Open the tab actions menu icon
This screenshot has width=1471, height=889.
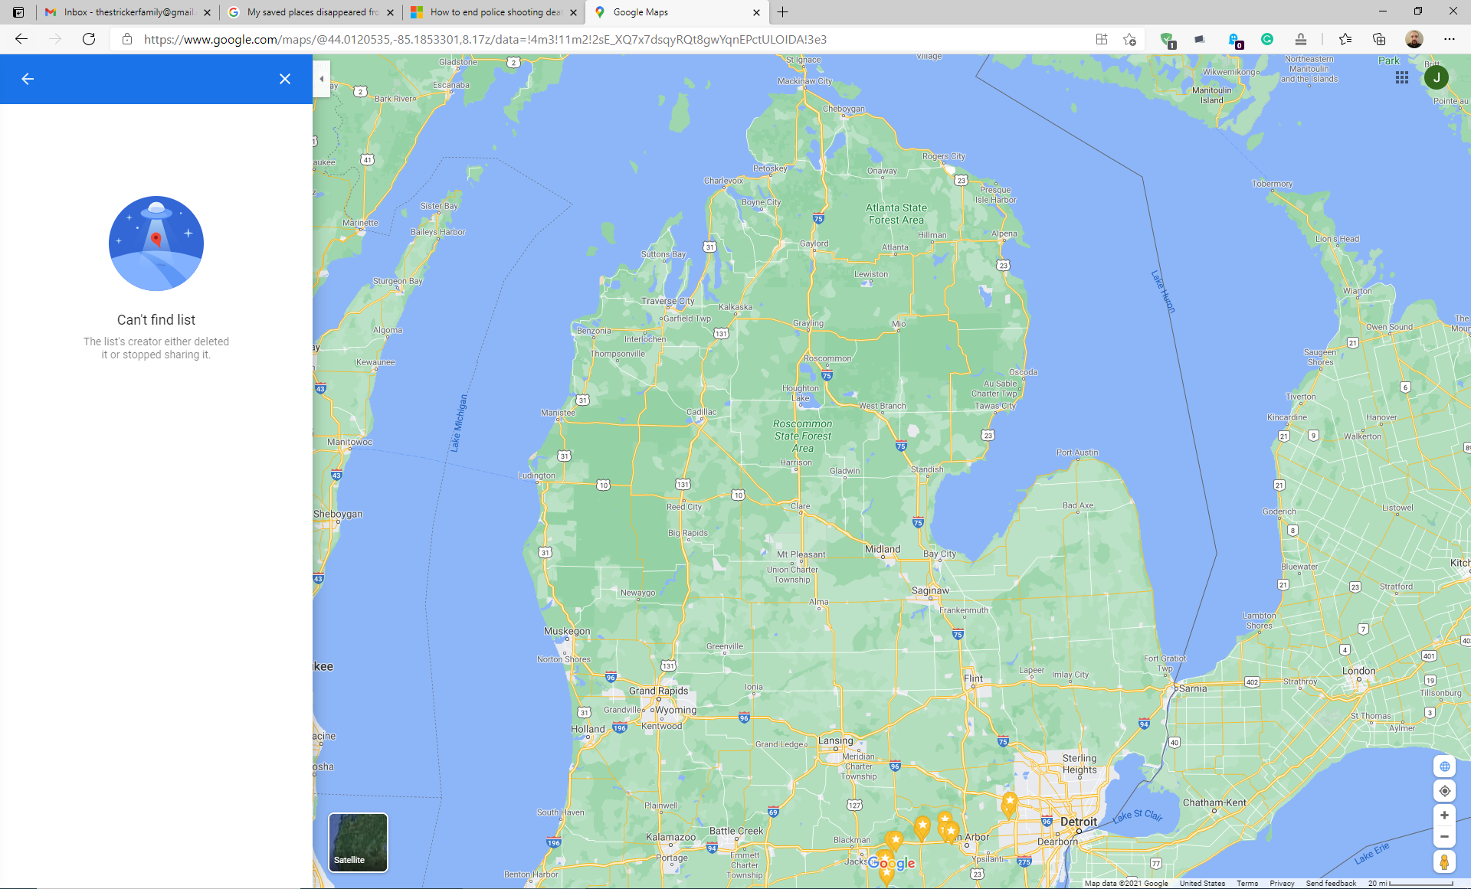coord(18,12)
